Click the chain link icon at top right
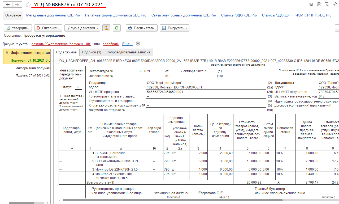Viewport: 339px width, 204px height. [x=334, y=5]
